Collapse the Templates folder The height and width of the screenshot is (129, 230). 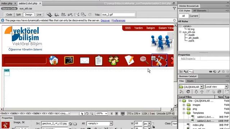click(184, 113)
